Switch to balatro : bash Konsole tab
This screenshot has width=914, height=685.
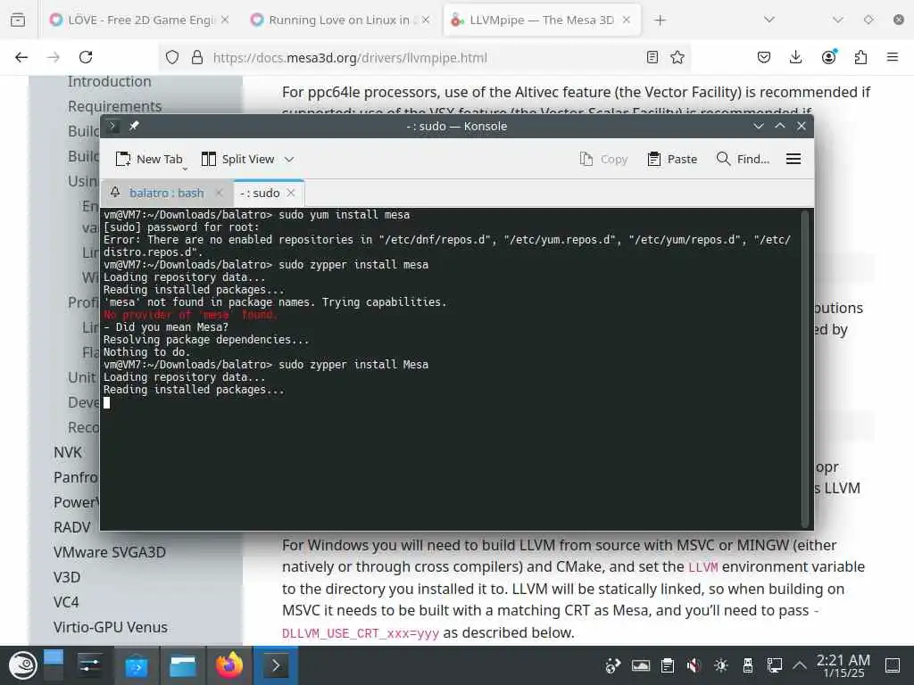pyautogui.click(x=167, y=193)
